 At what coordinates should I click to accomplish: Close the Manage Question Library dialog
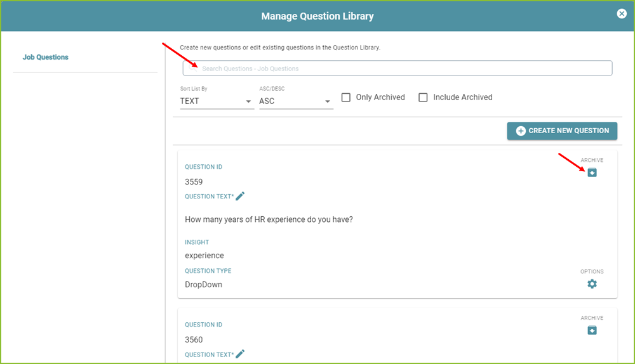coord(622,14)
